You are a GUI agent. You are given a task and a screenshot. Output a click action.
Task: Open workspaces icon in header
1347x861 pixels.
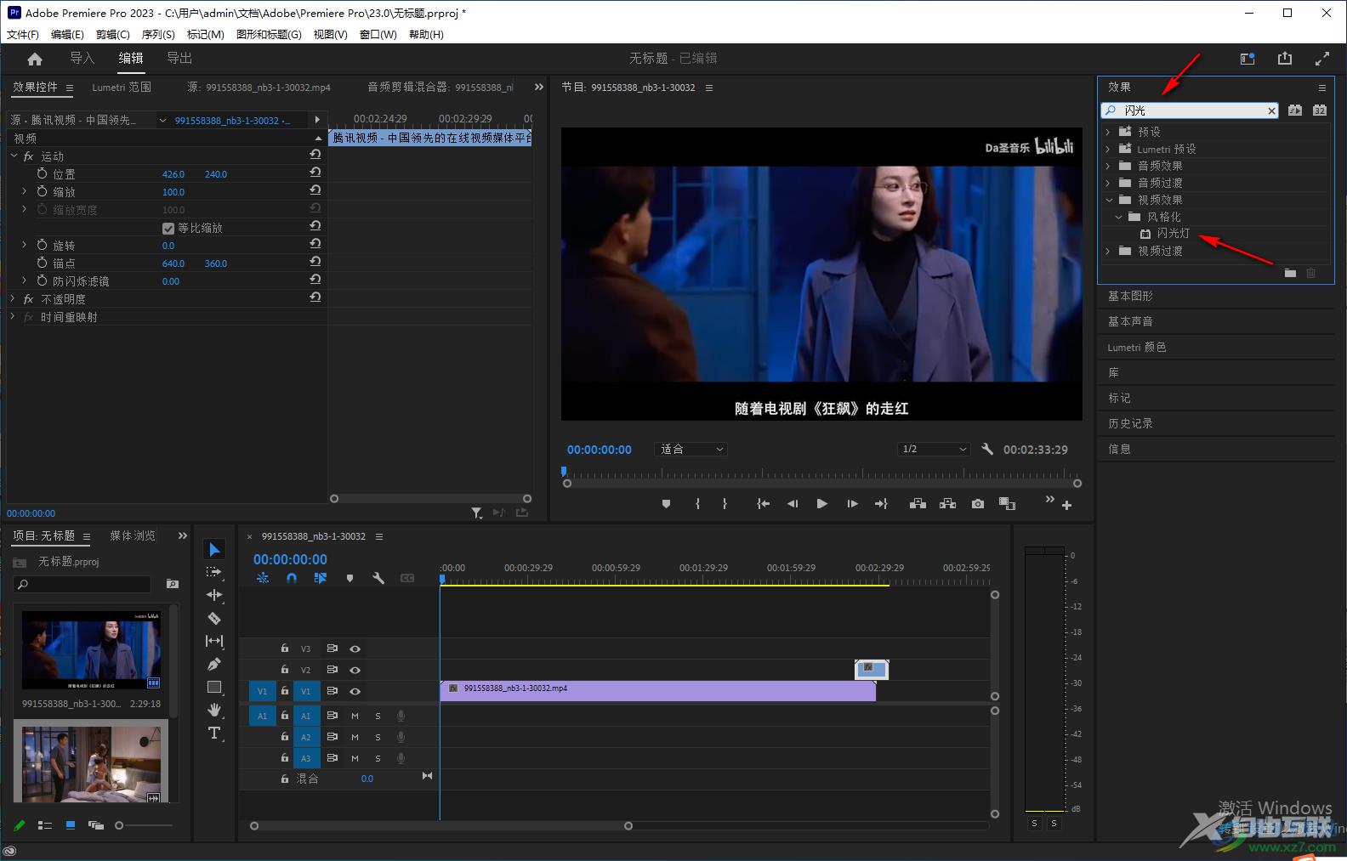(x=1248, y=59)
